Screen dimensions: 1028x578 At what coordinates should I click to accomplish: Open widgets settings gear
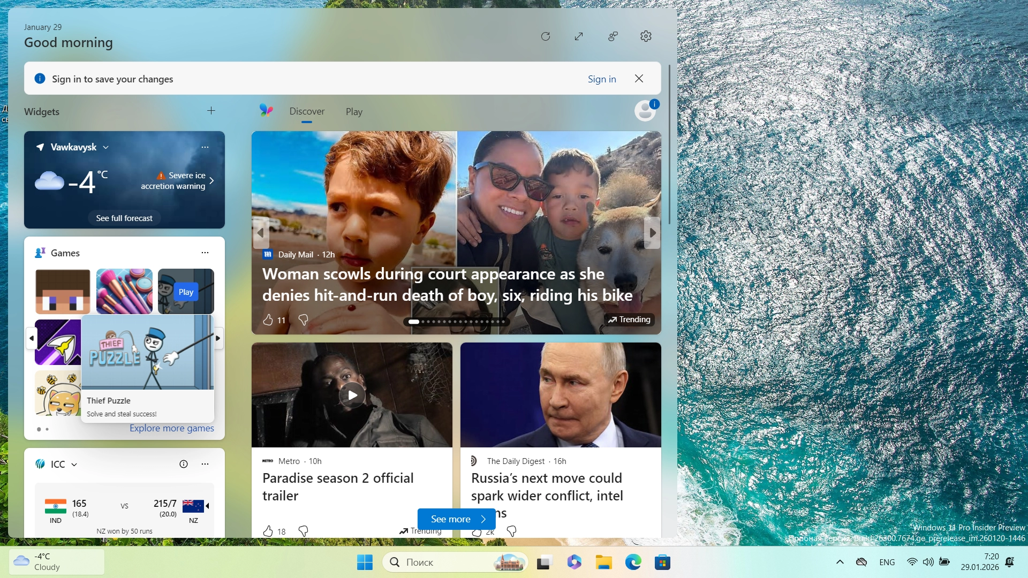(x=646, y=36)
